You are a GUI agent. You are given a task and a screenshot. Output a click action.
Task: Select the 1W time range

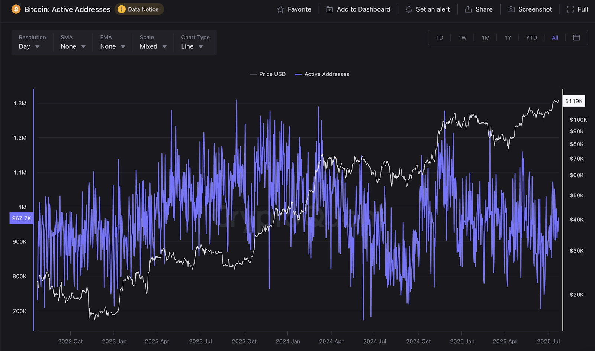[x=462, y=38]
